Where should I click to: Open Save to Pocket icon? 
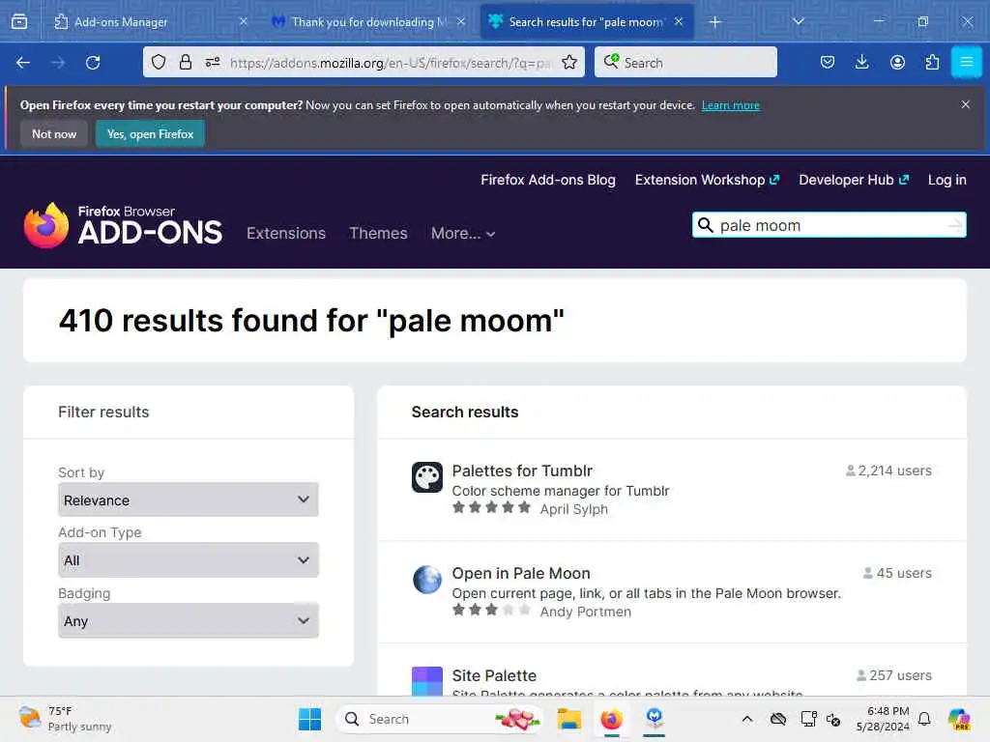pyautogui.click(x=828, y=63)
